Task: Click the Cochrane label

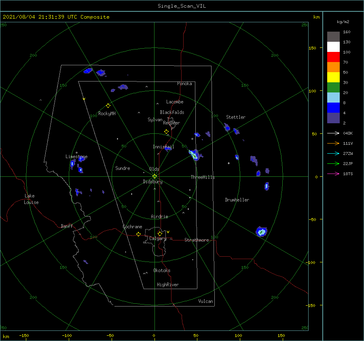Action: pos(132,227)
